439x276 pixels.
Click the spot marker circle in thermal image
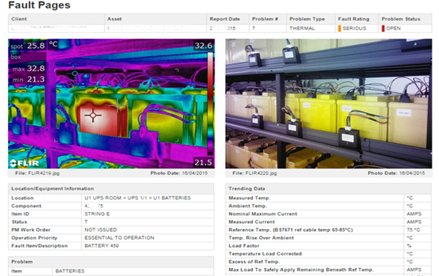[x=75, y=73]
